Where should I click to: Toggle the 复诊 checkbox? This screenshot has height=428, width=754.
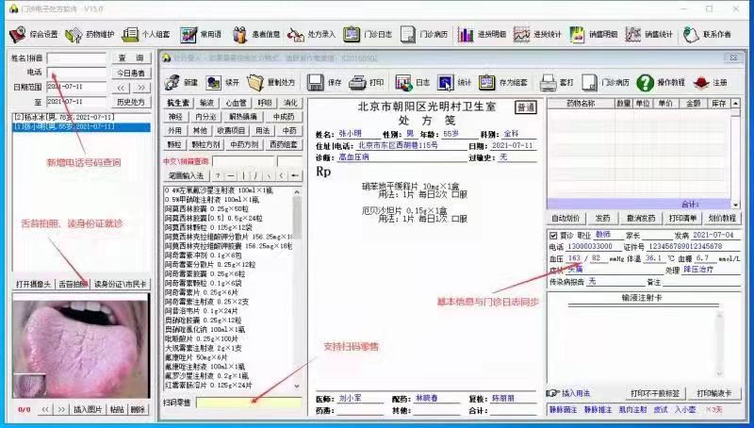coord(553,235)
